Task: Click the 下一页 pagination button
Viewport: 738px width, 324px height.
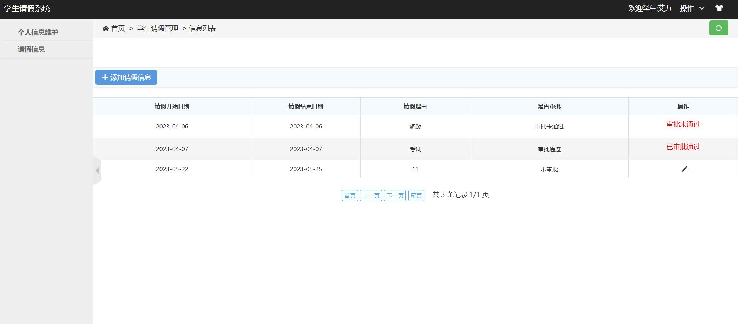Action: tap(395, 196)
